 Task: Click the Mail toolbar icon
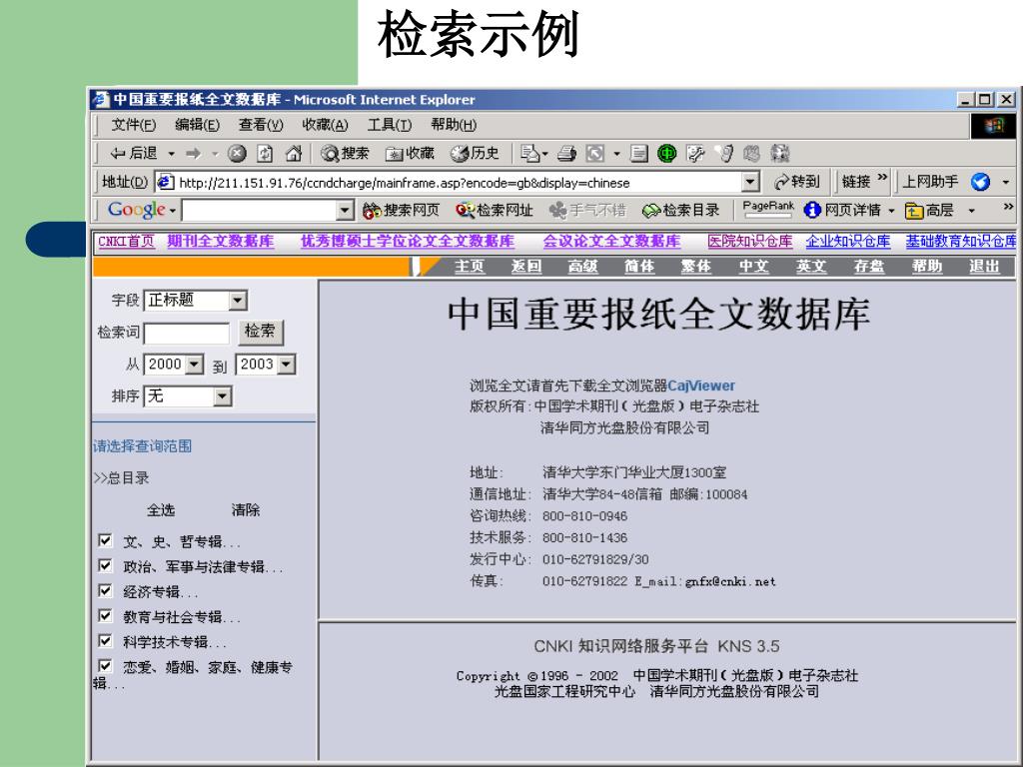[529, 153]
